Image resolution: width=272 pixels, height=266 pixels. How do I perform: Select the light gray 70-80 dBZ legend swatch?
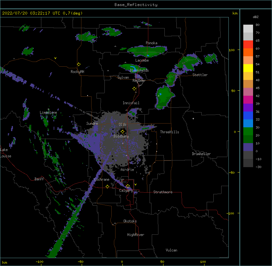point(248,29)
